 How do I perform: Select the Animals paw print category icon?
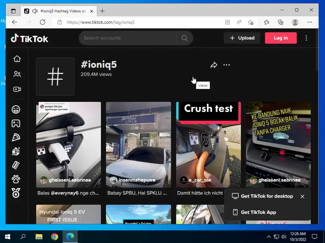click(16, 179)
